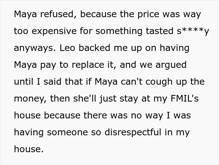
Task: Click the word "she'll" in the sixth line
Action: point(85,98)
